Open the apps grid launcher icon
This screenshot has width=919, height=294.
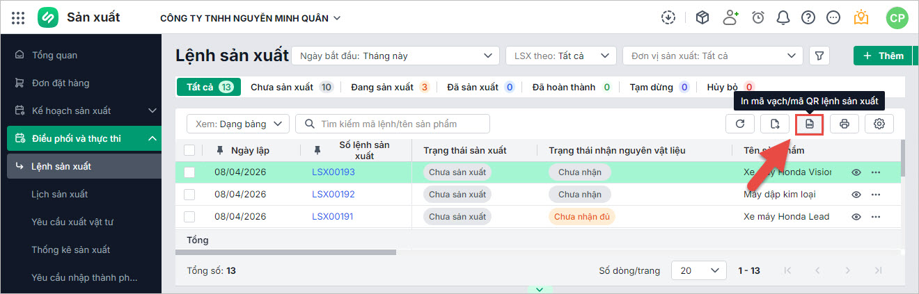tap(19, 17)
